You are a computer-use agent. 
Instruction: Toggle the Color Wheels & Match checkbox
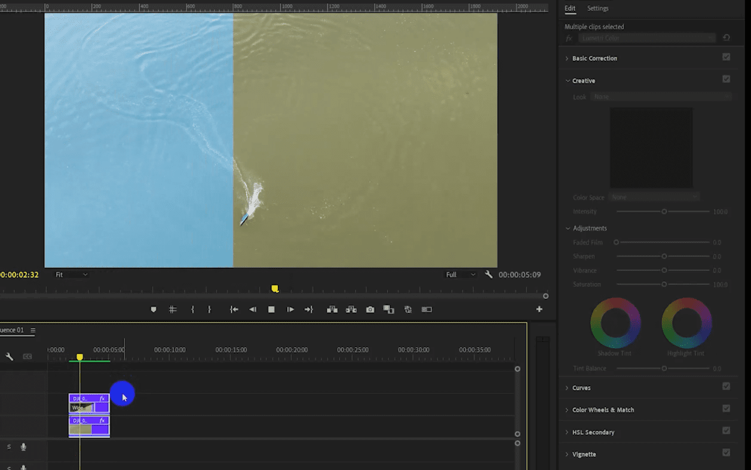727,408
